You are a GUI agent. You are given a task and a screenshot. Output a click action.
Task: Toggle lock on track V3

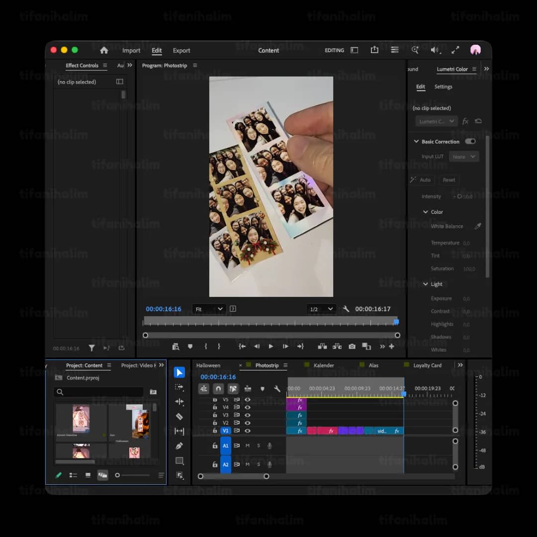coord(215,415)
